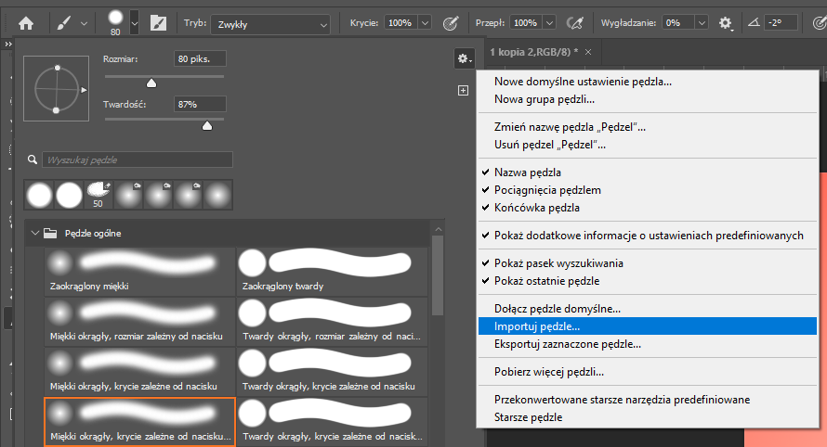
Task: Uncheck "Pokaż pasek wyszukiwania" menu option
Action: (x=558, y=263)
